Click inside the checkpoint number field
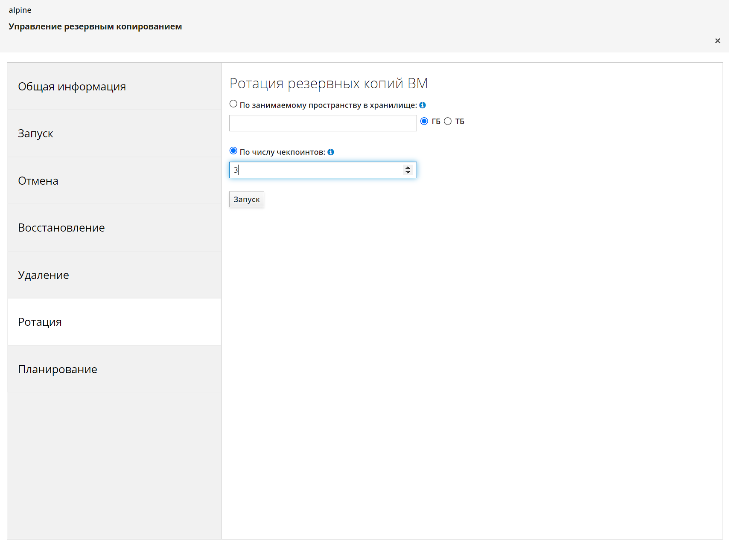Viewport: 729px width, 548px height. click(x=316, y=170)
